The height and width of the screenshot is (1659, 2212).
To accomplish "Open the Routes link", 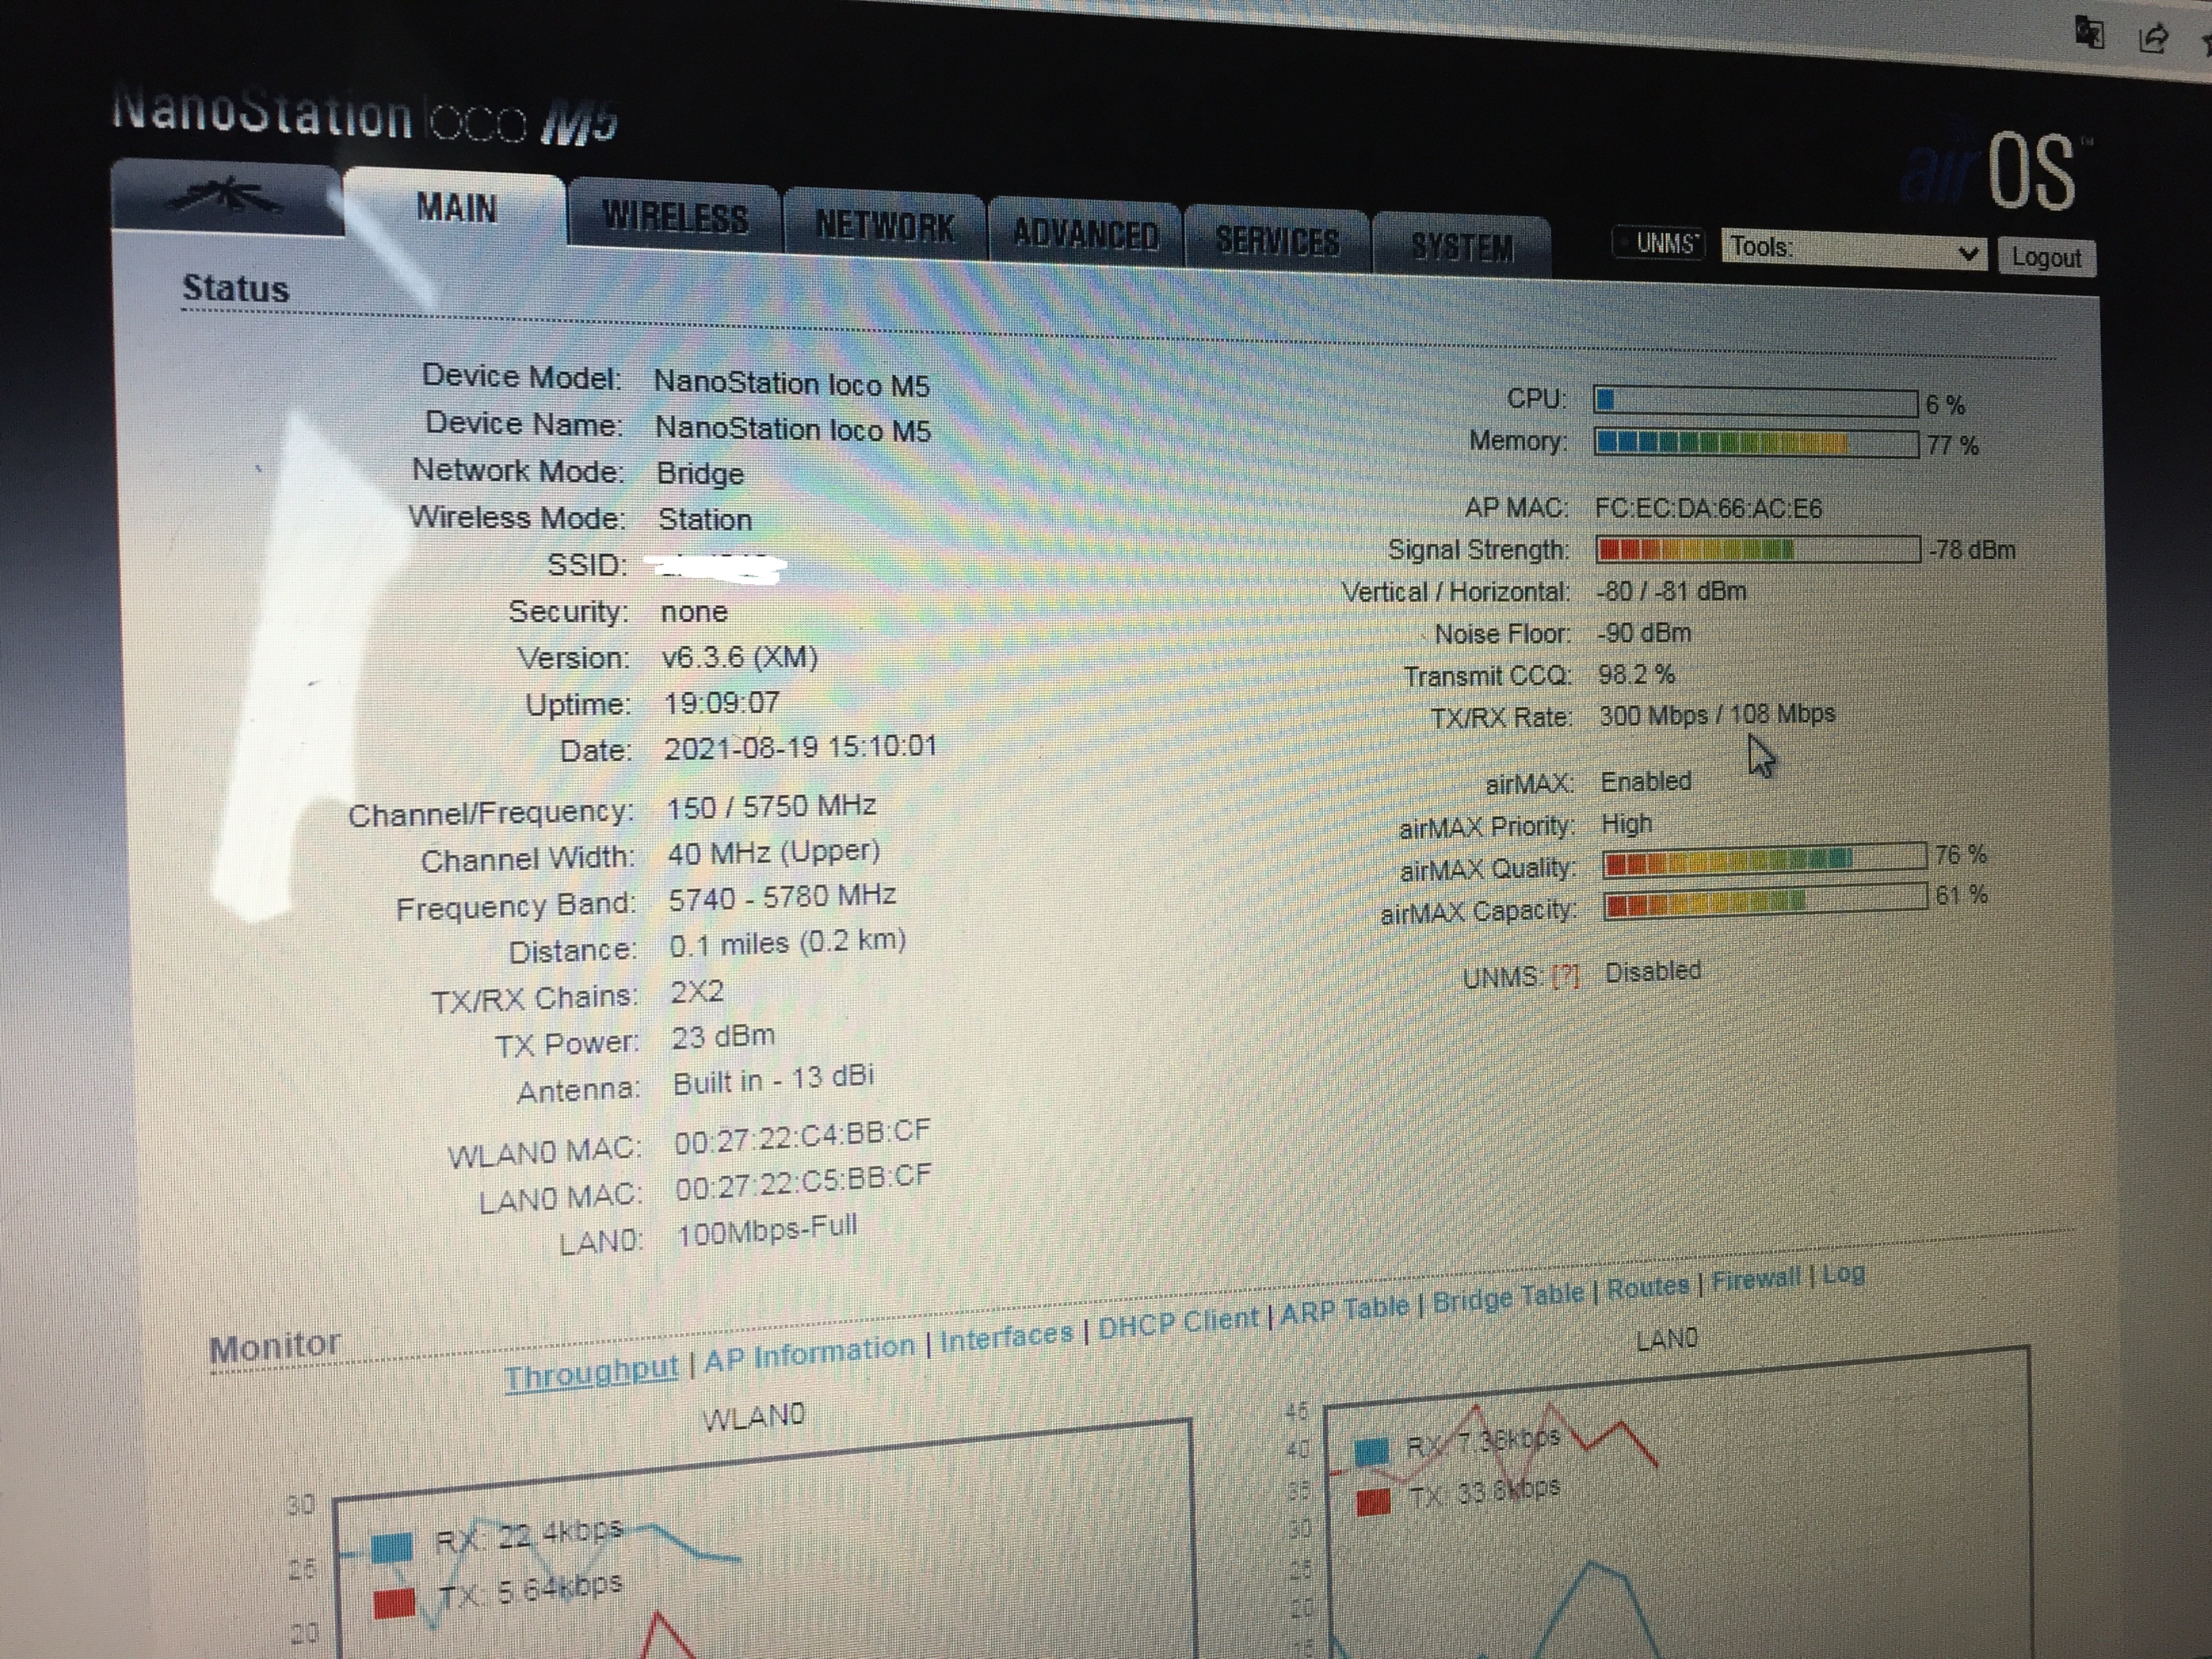I will coord(1648,1286).
